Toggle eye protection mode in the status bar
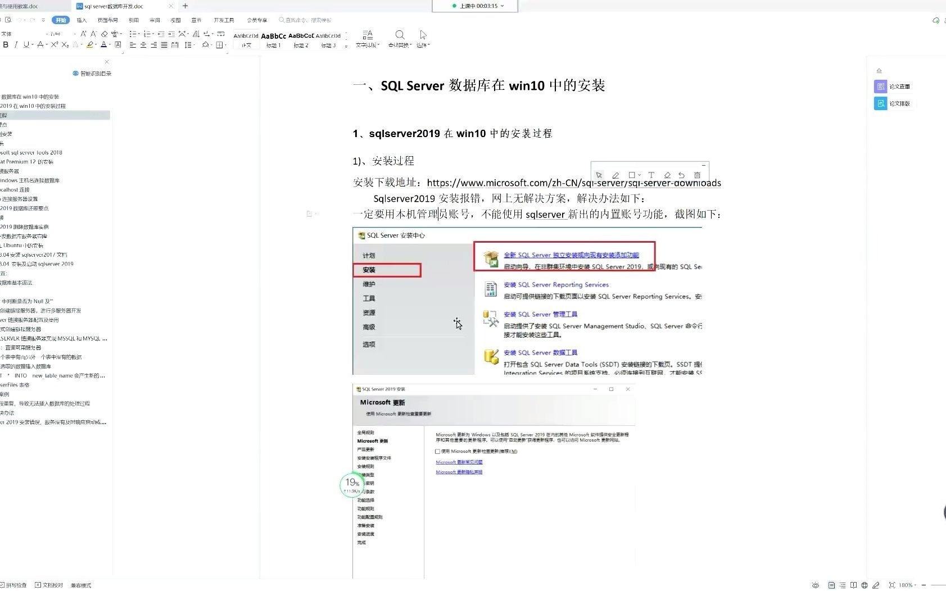The image size is (946, 591). [816, 585]
